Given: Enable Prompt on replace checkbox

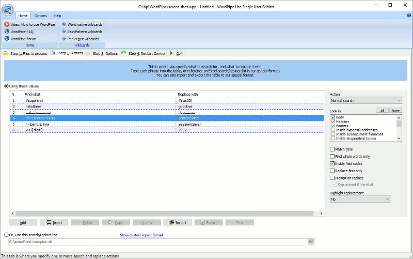Looking at the screenshot, I should coord(332,178).
